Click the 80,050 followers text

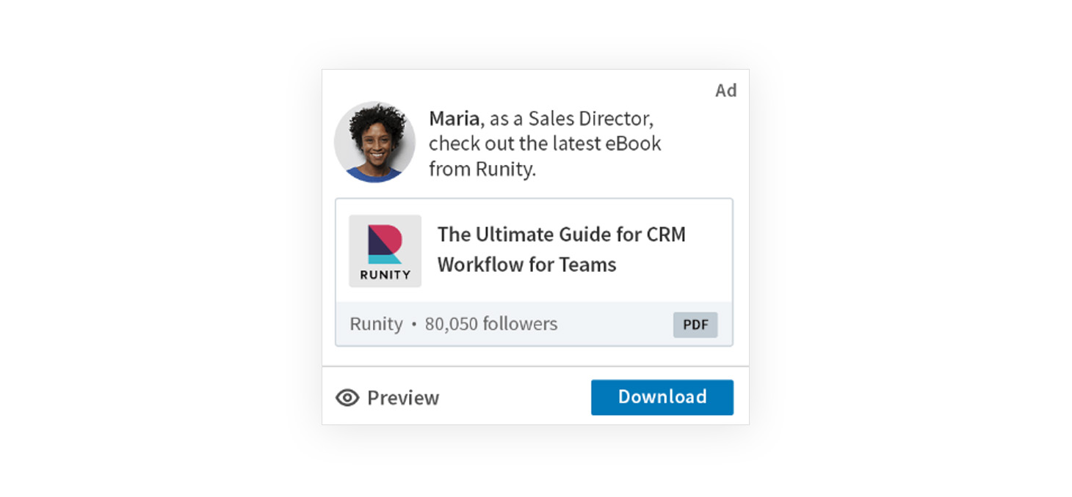491,324
